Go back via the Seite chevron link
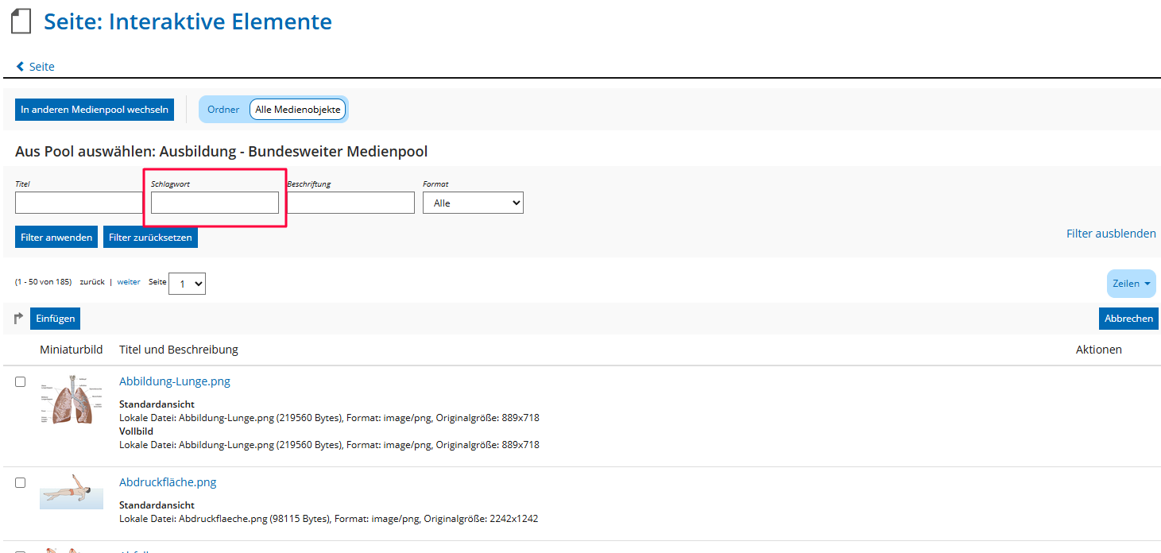Image resolution: width=1161 pixels, height=553 pixels. click(x=36, y=67)
